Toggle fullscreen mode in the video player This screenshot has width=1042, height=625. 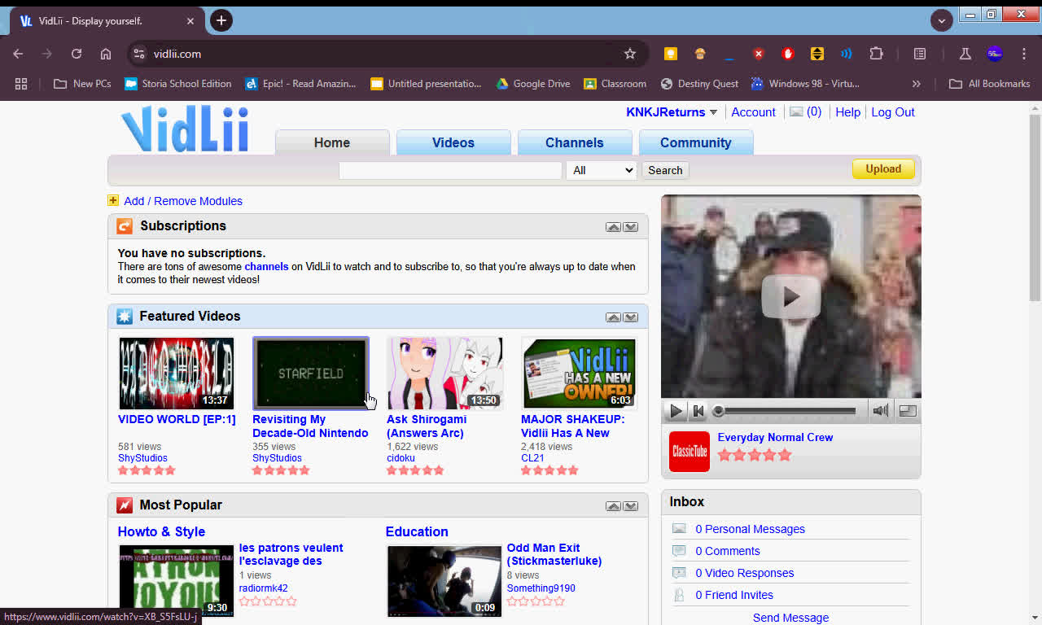click(908, 411)
